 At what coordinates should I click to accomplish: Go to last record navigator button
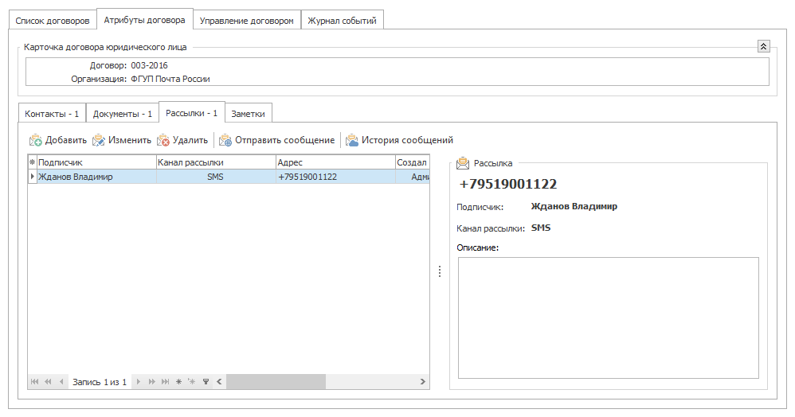point(165,381)
